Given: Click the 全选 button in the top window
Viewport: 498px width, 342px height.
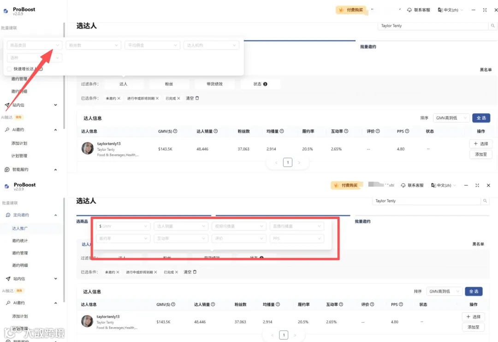Looking at the screenshot, I should pos(481,118).
